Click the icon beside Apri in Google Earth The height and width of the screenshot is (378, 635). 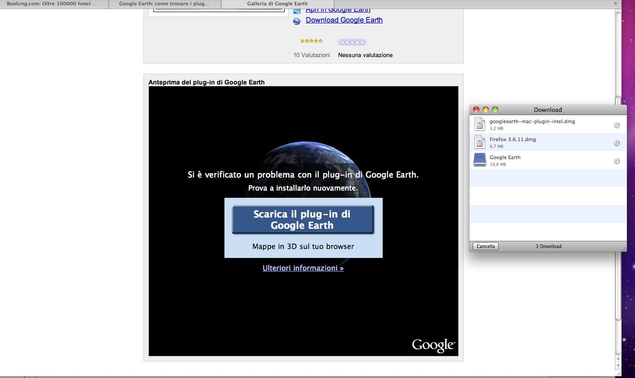point(296,11)
